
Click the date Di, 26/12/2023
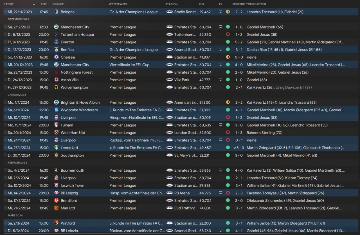click(x=20, y=80)
